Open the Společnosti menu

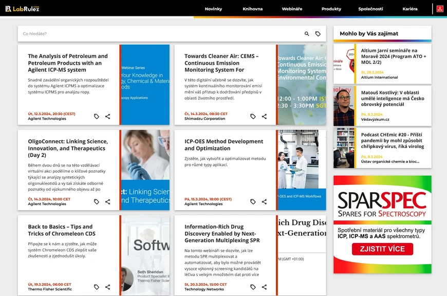[370, 9]
